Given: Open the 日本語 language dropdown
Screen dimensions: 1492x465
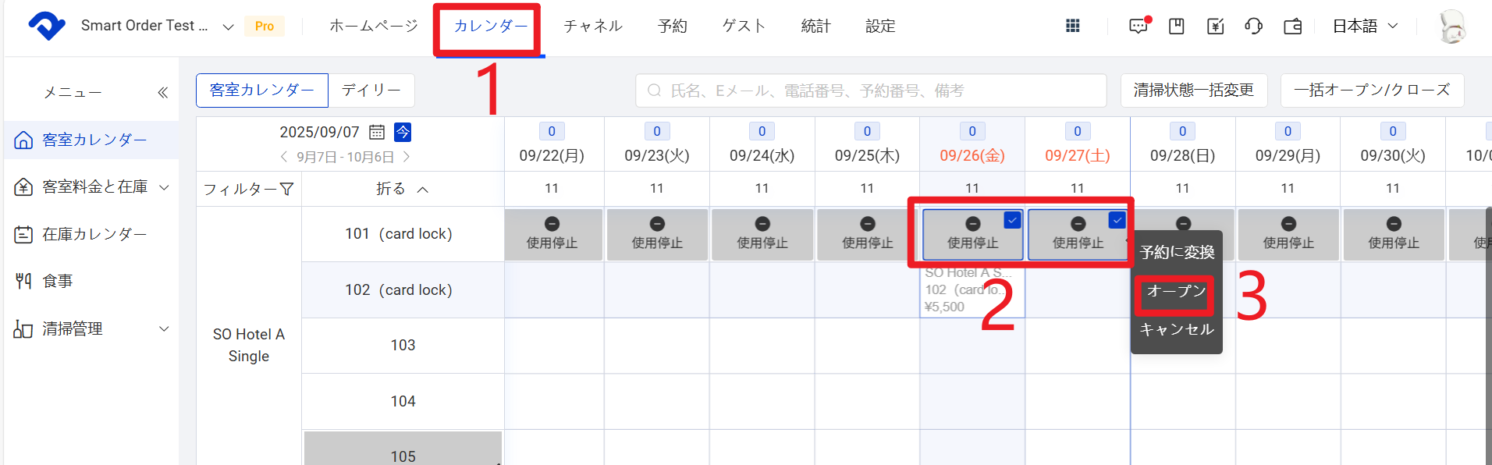Looking at the screenshot, I should 1364,26.
